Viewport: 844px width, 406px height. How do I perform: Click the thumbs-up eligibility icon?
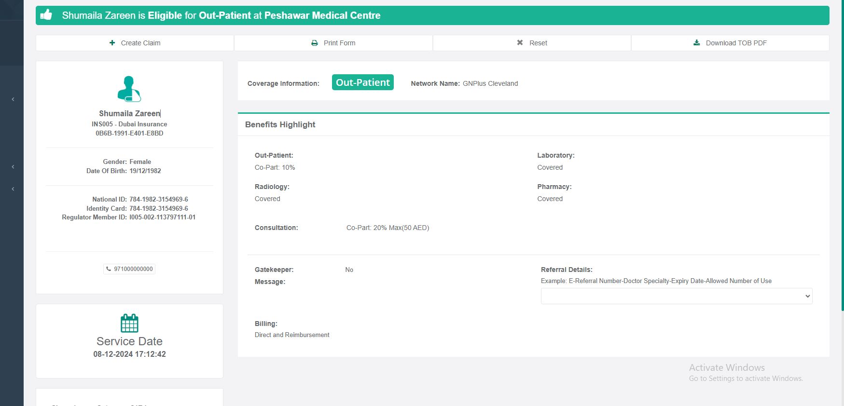click(x=46, y=15)
